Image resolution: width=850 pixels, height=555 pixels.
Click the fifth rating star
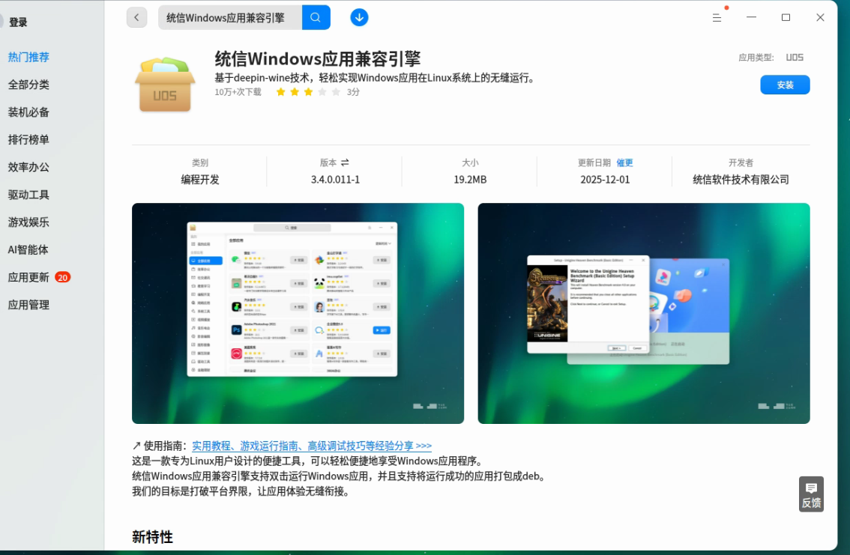tap(336, 92)
